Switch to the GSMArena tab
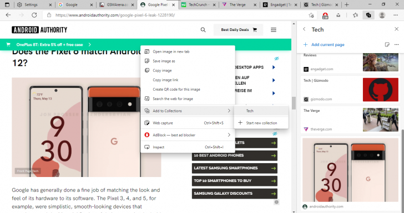This screenshot has height=213, width=404. 116,4
